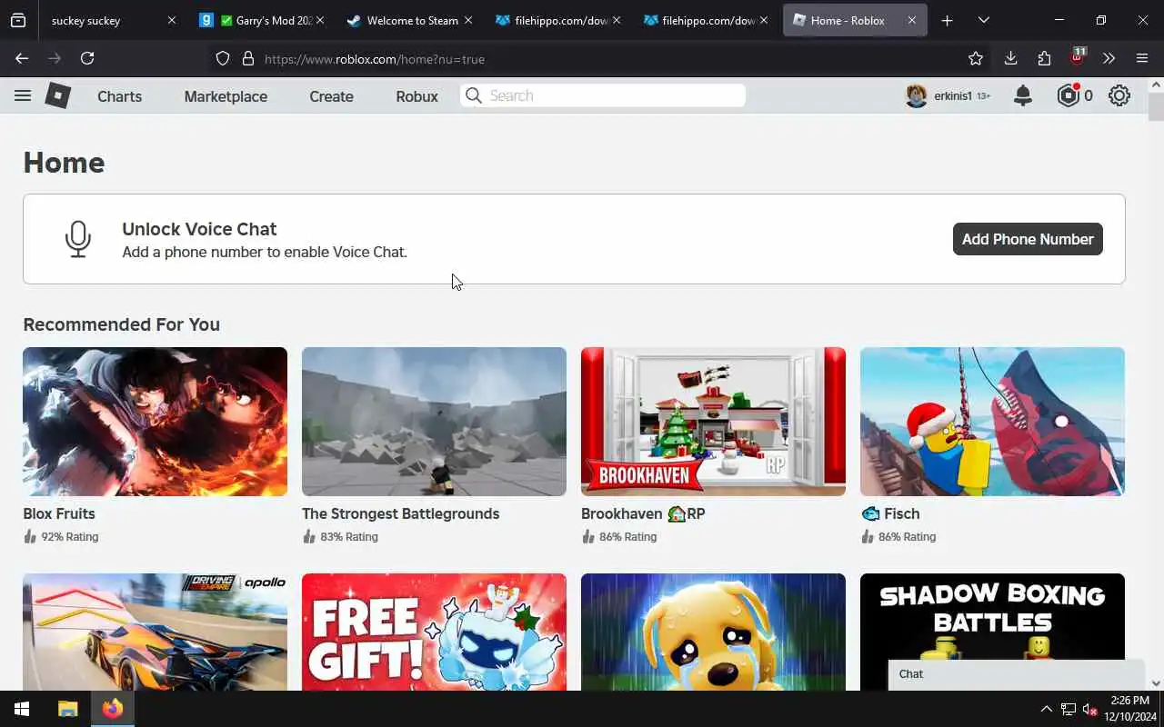This screenshot has width=1164, height=727.
Task: Click the Recommended For You heading
Action: (121, 324)
